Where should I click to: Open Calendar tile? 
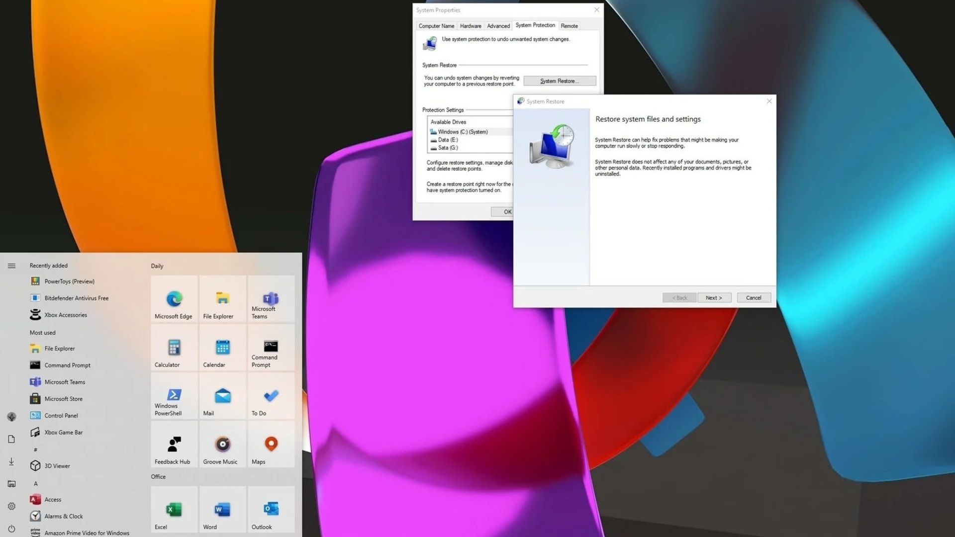pyautogui.click(x=222, y=348)
